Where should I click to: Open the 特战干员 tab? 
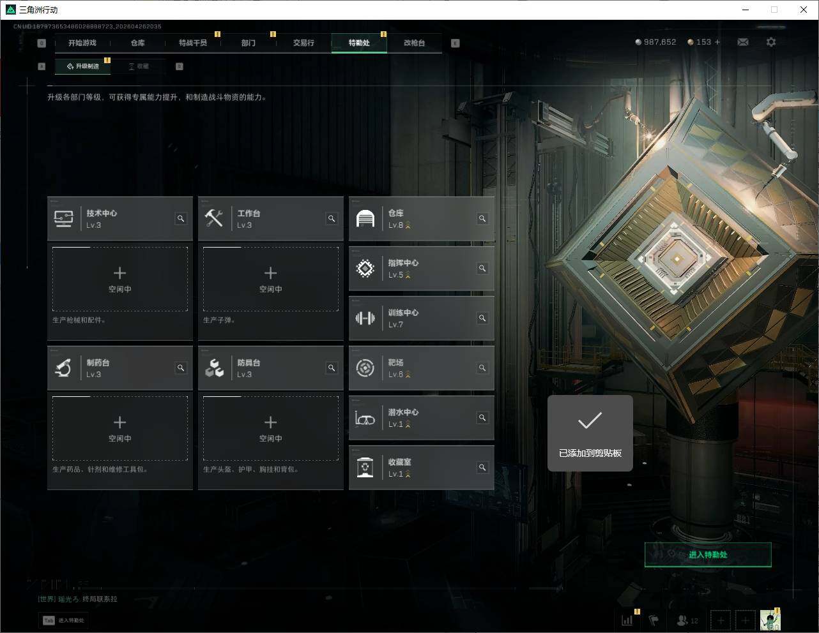pos(193,43)
